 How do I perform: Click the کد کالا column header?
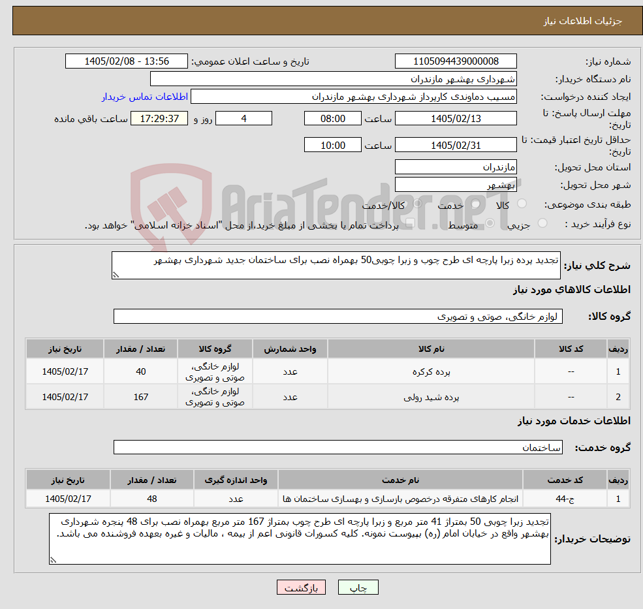tap(571, 349)
